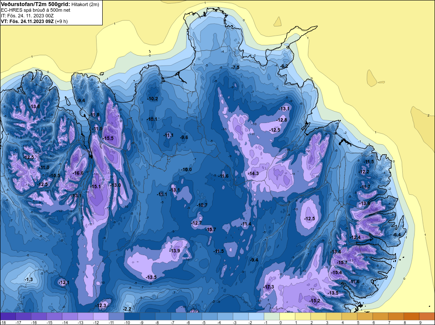Click the -17.3 temperature value

coord(269,287)
